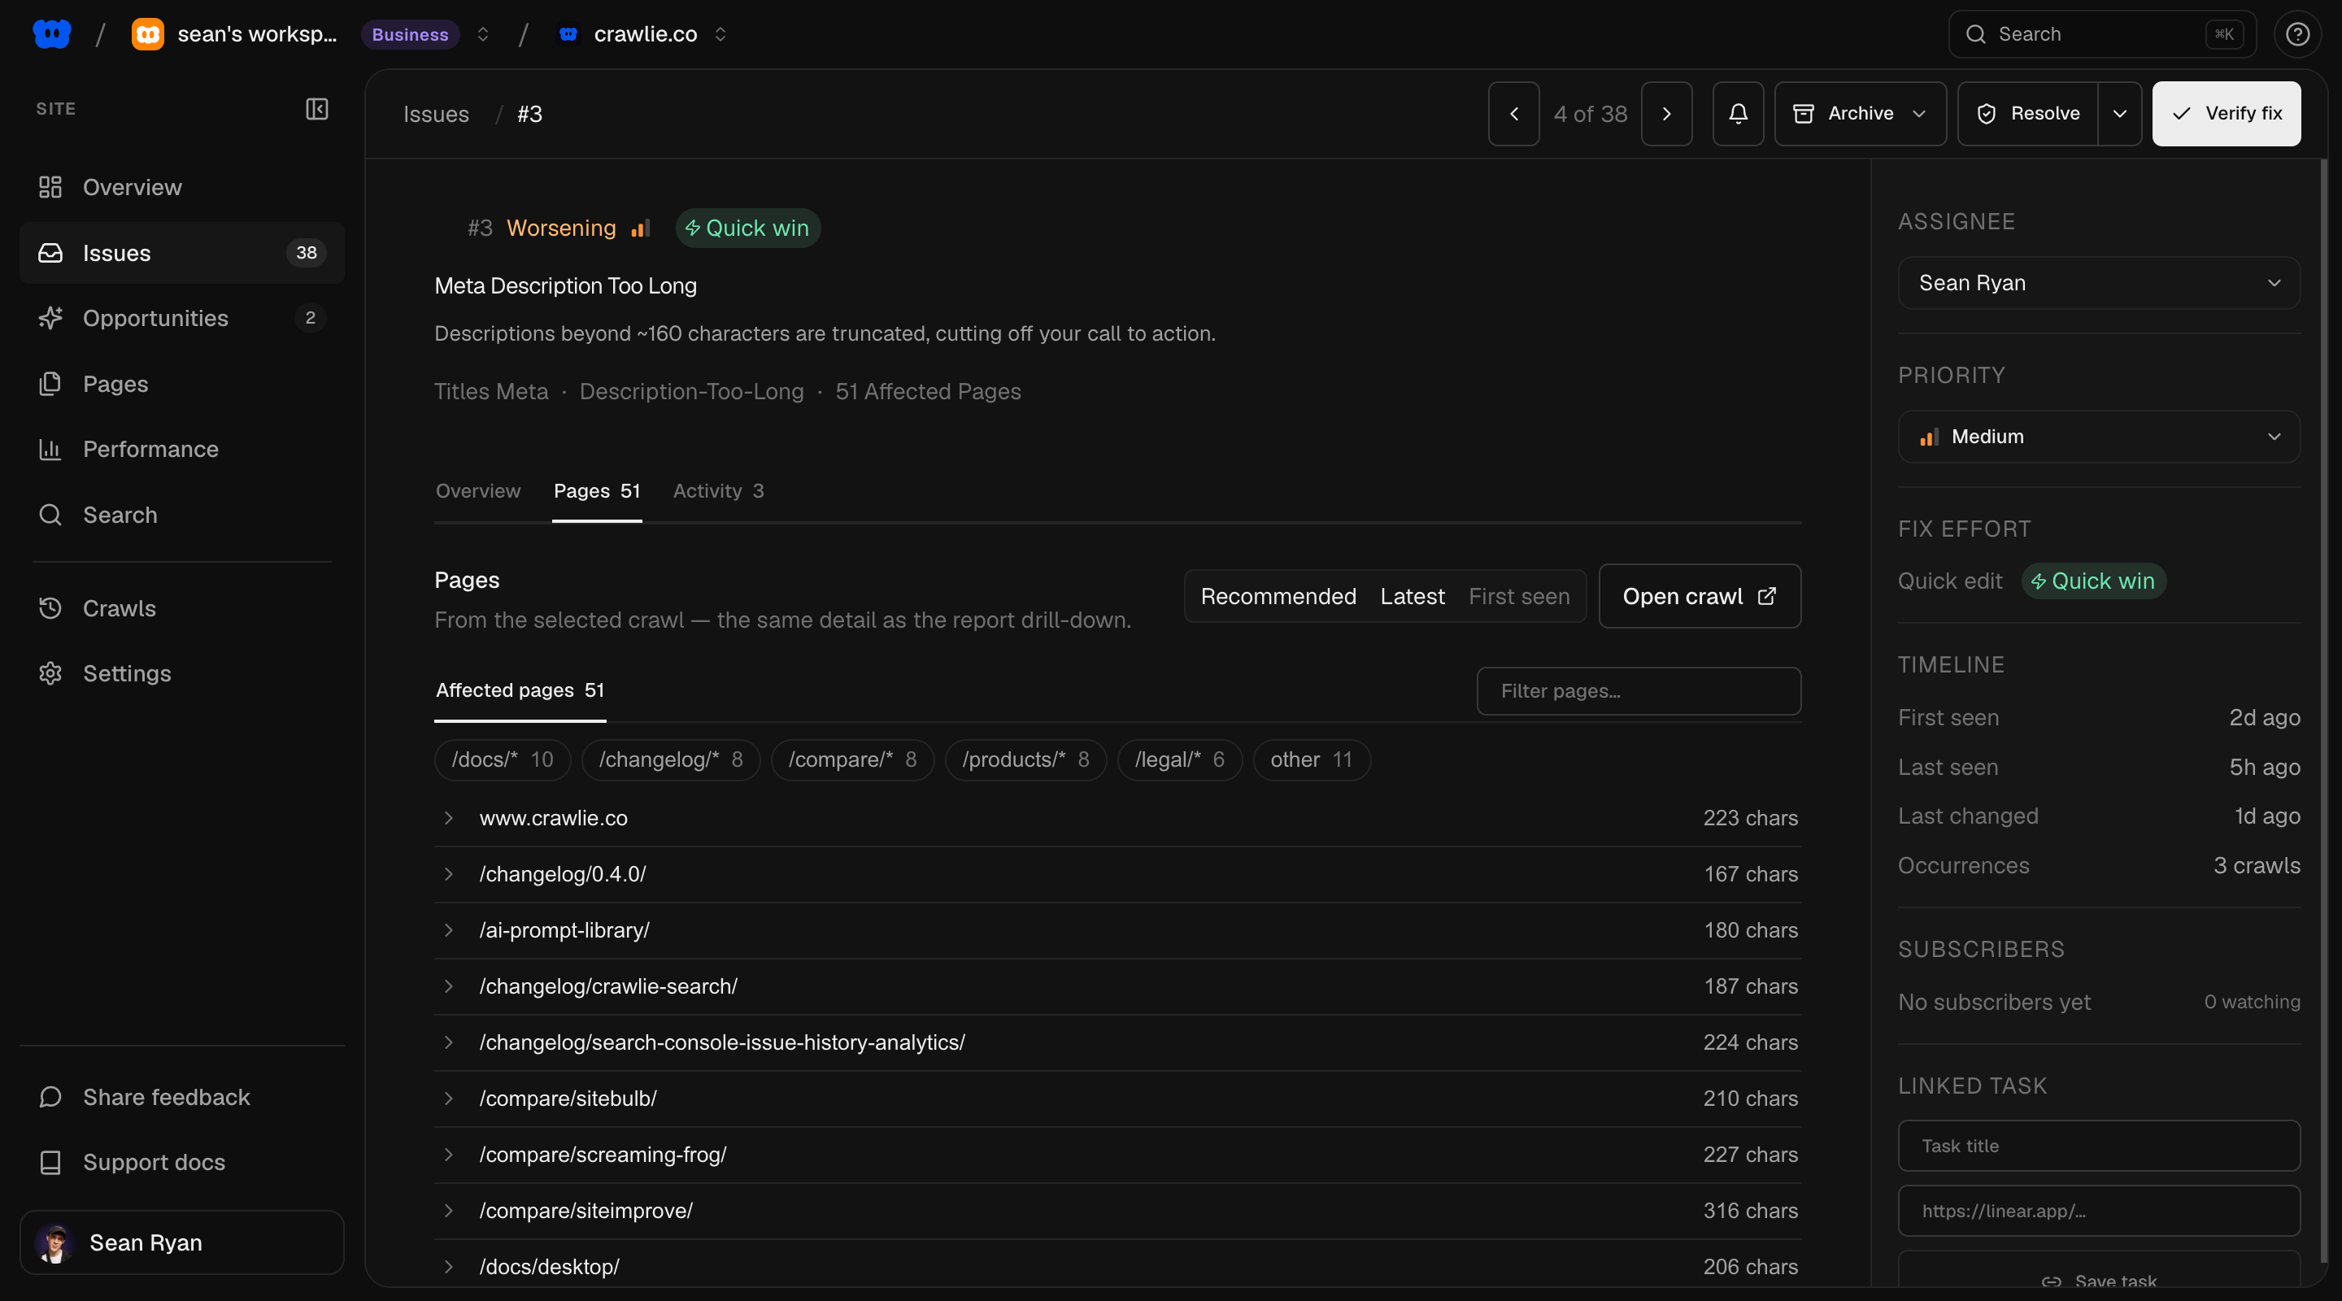Switch to the Pages 51 tab
Screen dimensions: 2342x1301
pos(598,491)
